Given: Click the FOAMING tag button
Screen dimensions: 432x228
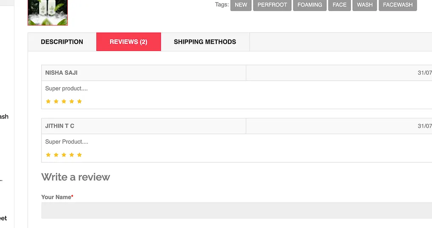Looking at the screenshot, I should pyautogui.click(x=309, y=5).
